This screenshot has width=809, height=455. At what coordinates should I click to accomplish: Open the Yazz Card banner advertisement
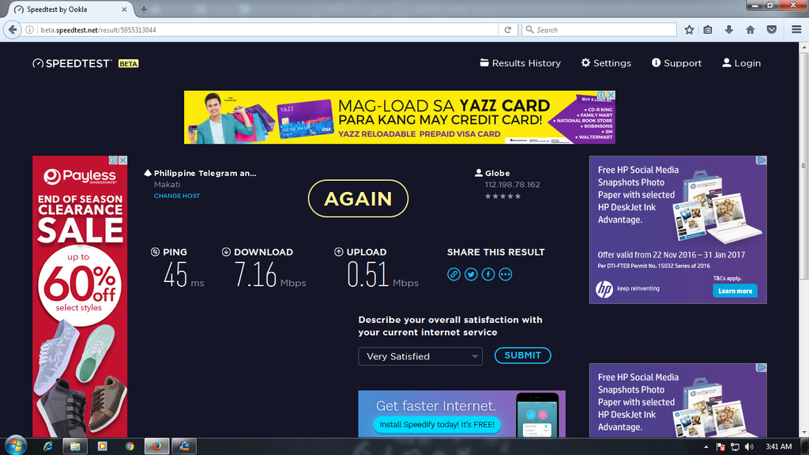[x=399, y=118]
